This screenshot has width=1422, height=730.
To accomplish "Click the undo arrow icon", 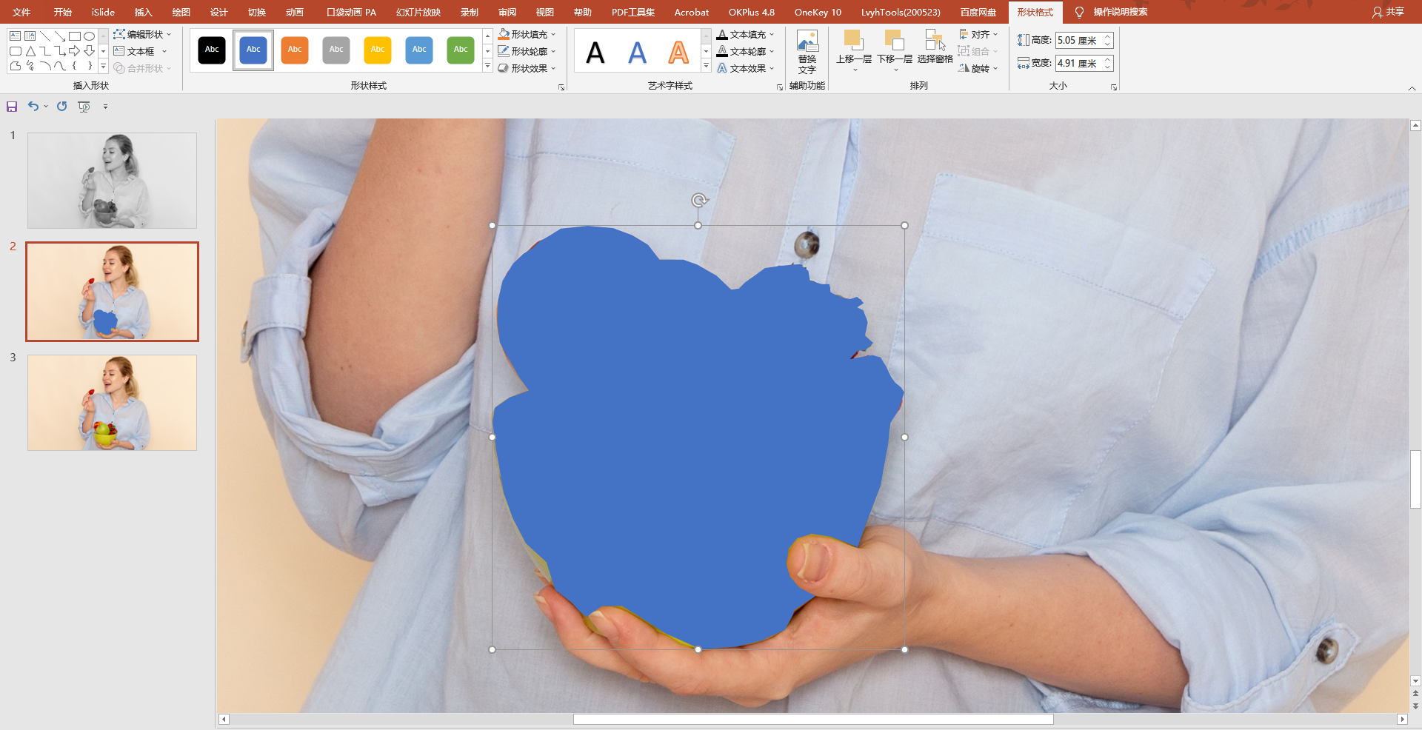I will point(33,107).
